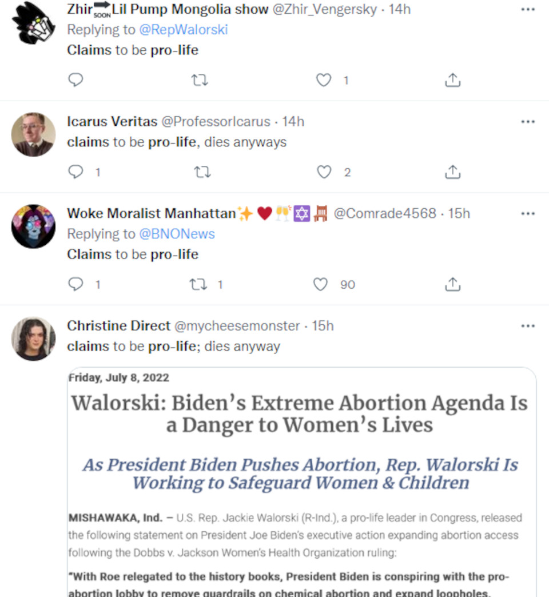Open more menu on Icarus Veritas tweet
Viewport: 549px width, 597px height.
pyautogui.click(x=528, y=122)
